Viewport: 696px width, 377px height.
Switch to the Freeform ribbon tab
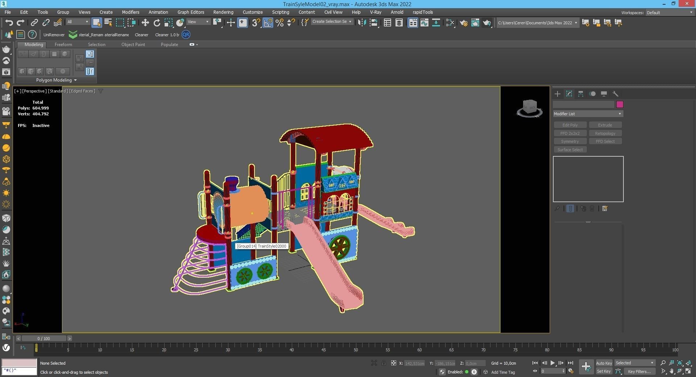coord(63,45)
